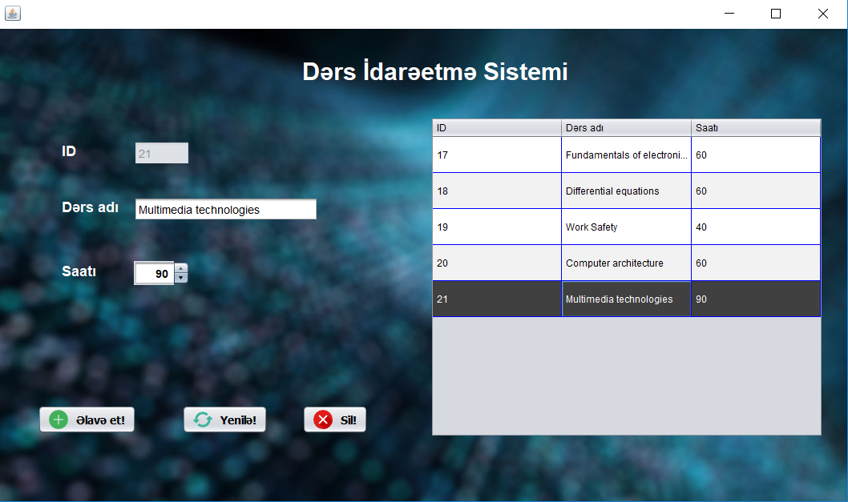The width and height of the screenshot is (848, 502).
Task: Click the red X icon on Sil
Action: click(323, 419)
